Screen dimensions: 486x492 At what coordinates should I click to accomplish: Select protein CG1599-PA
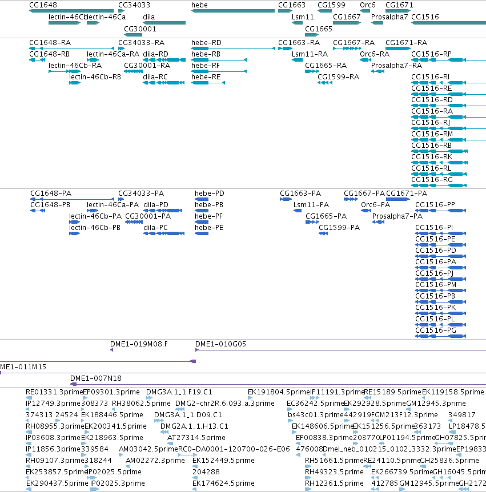[x=323, y=233]
